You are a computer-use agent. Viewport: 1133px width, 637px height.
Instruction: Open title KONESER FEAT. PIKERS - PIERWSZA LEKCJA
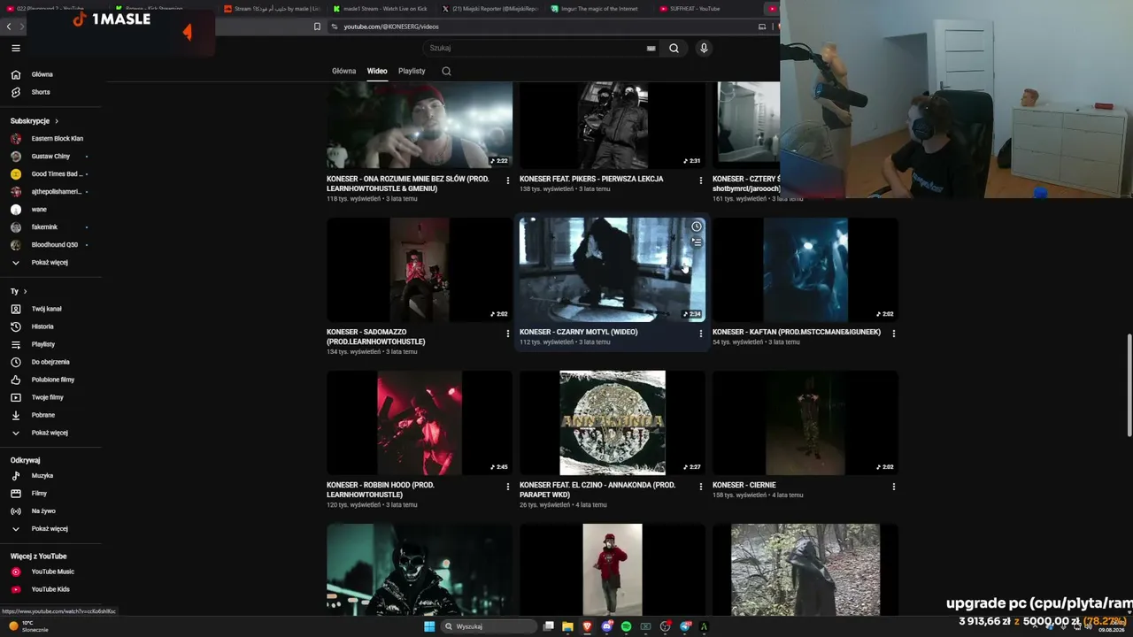[x=591, y=180]
